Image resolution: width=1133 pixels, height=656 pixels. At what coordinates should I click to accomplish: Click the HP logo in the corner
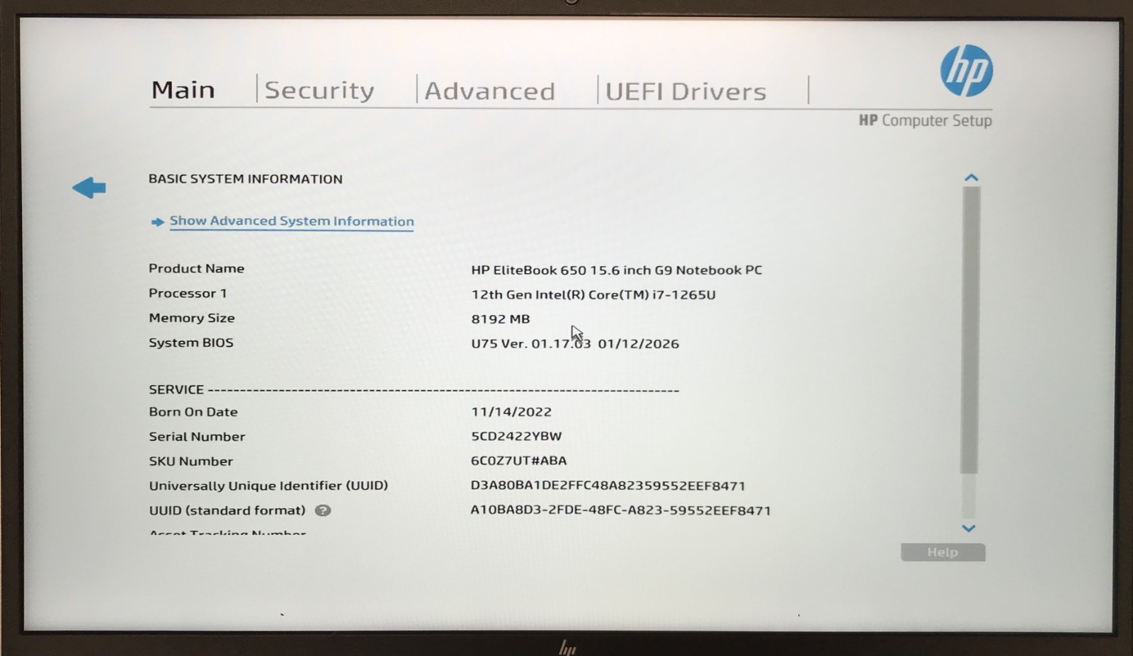click(x=967, y=71)
